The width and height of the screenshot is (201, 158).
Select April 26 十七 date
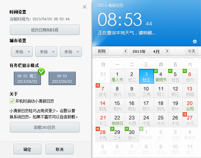[x=175, y=120]
